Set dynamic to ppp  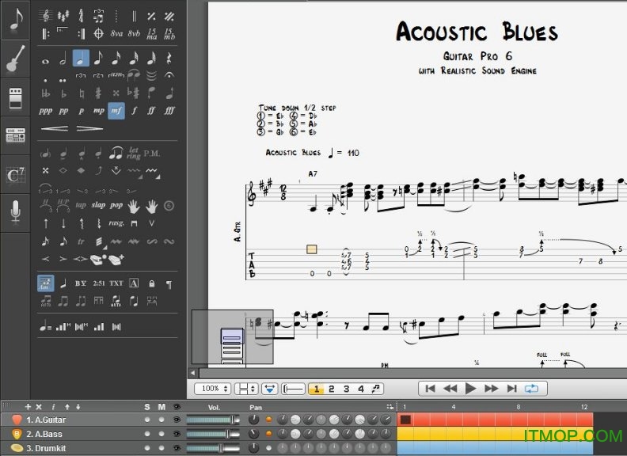coord(46,111)
